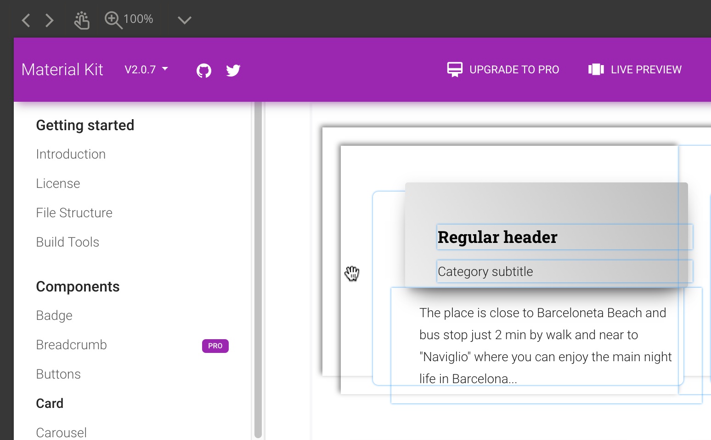Open LIVE PREVIEW link
This screenshot has height=440, width=711.
646,70
